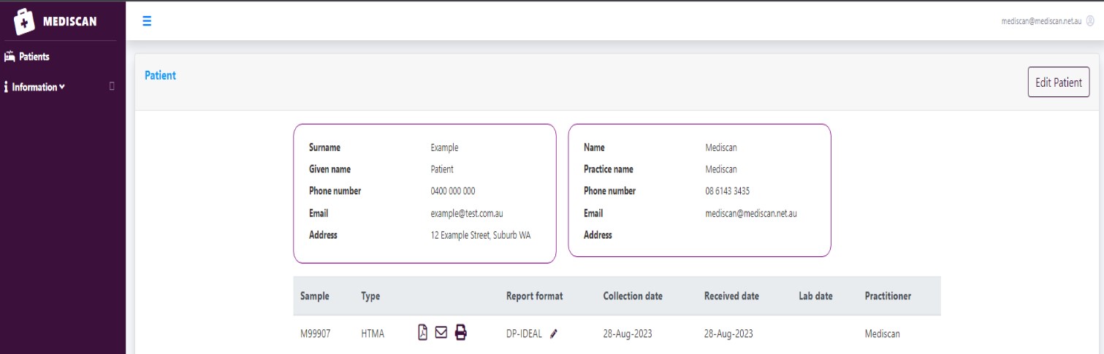1104x354 pixels.
Task: Click the blue Patient heading
Action: [160, 75]
